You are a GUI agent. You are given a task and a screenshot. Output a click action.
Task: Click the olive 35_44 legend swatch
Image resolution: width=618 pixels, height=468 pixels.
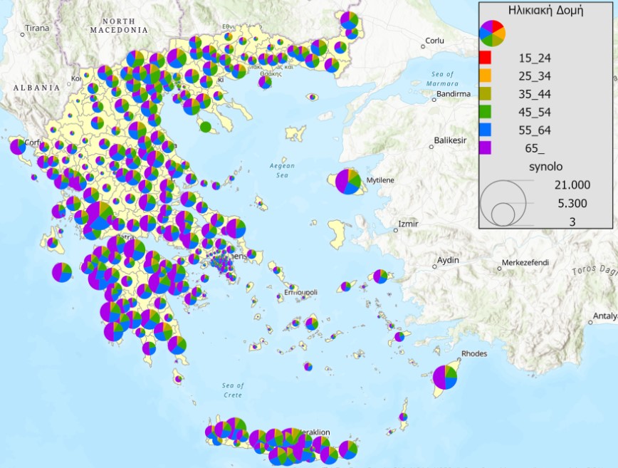pos(486,94)
